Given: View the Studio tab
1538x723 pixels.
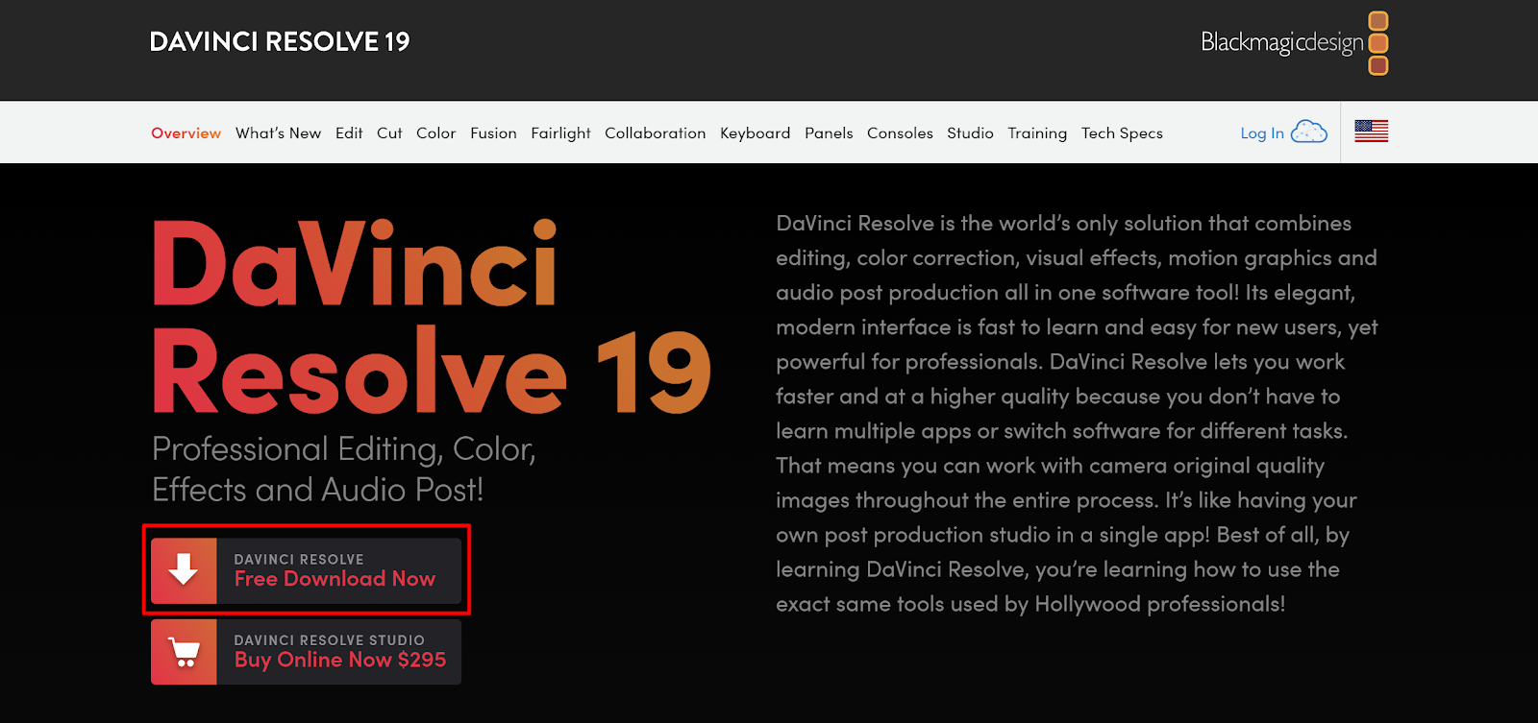Looking at the screenshot, I should click(x=970, y=133).
